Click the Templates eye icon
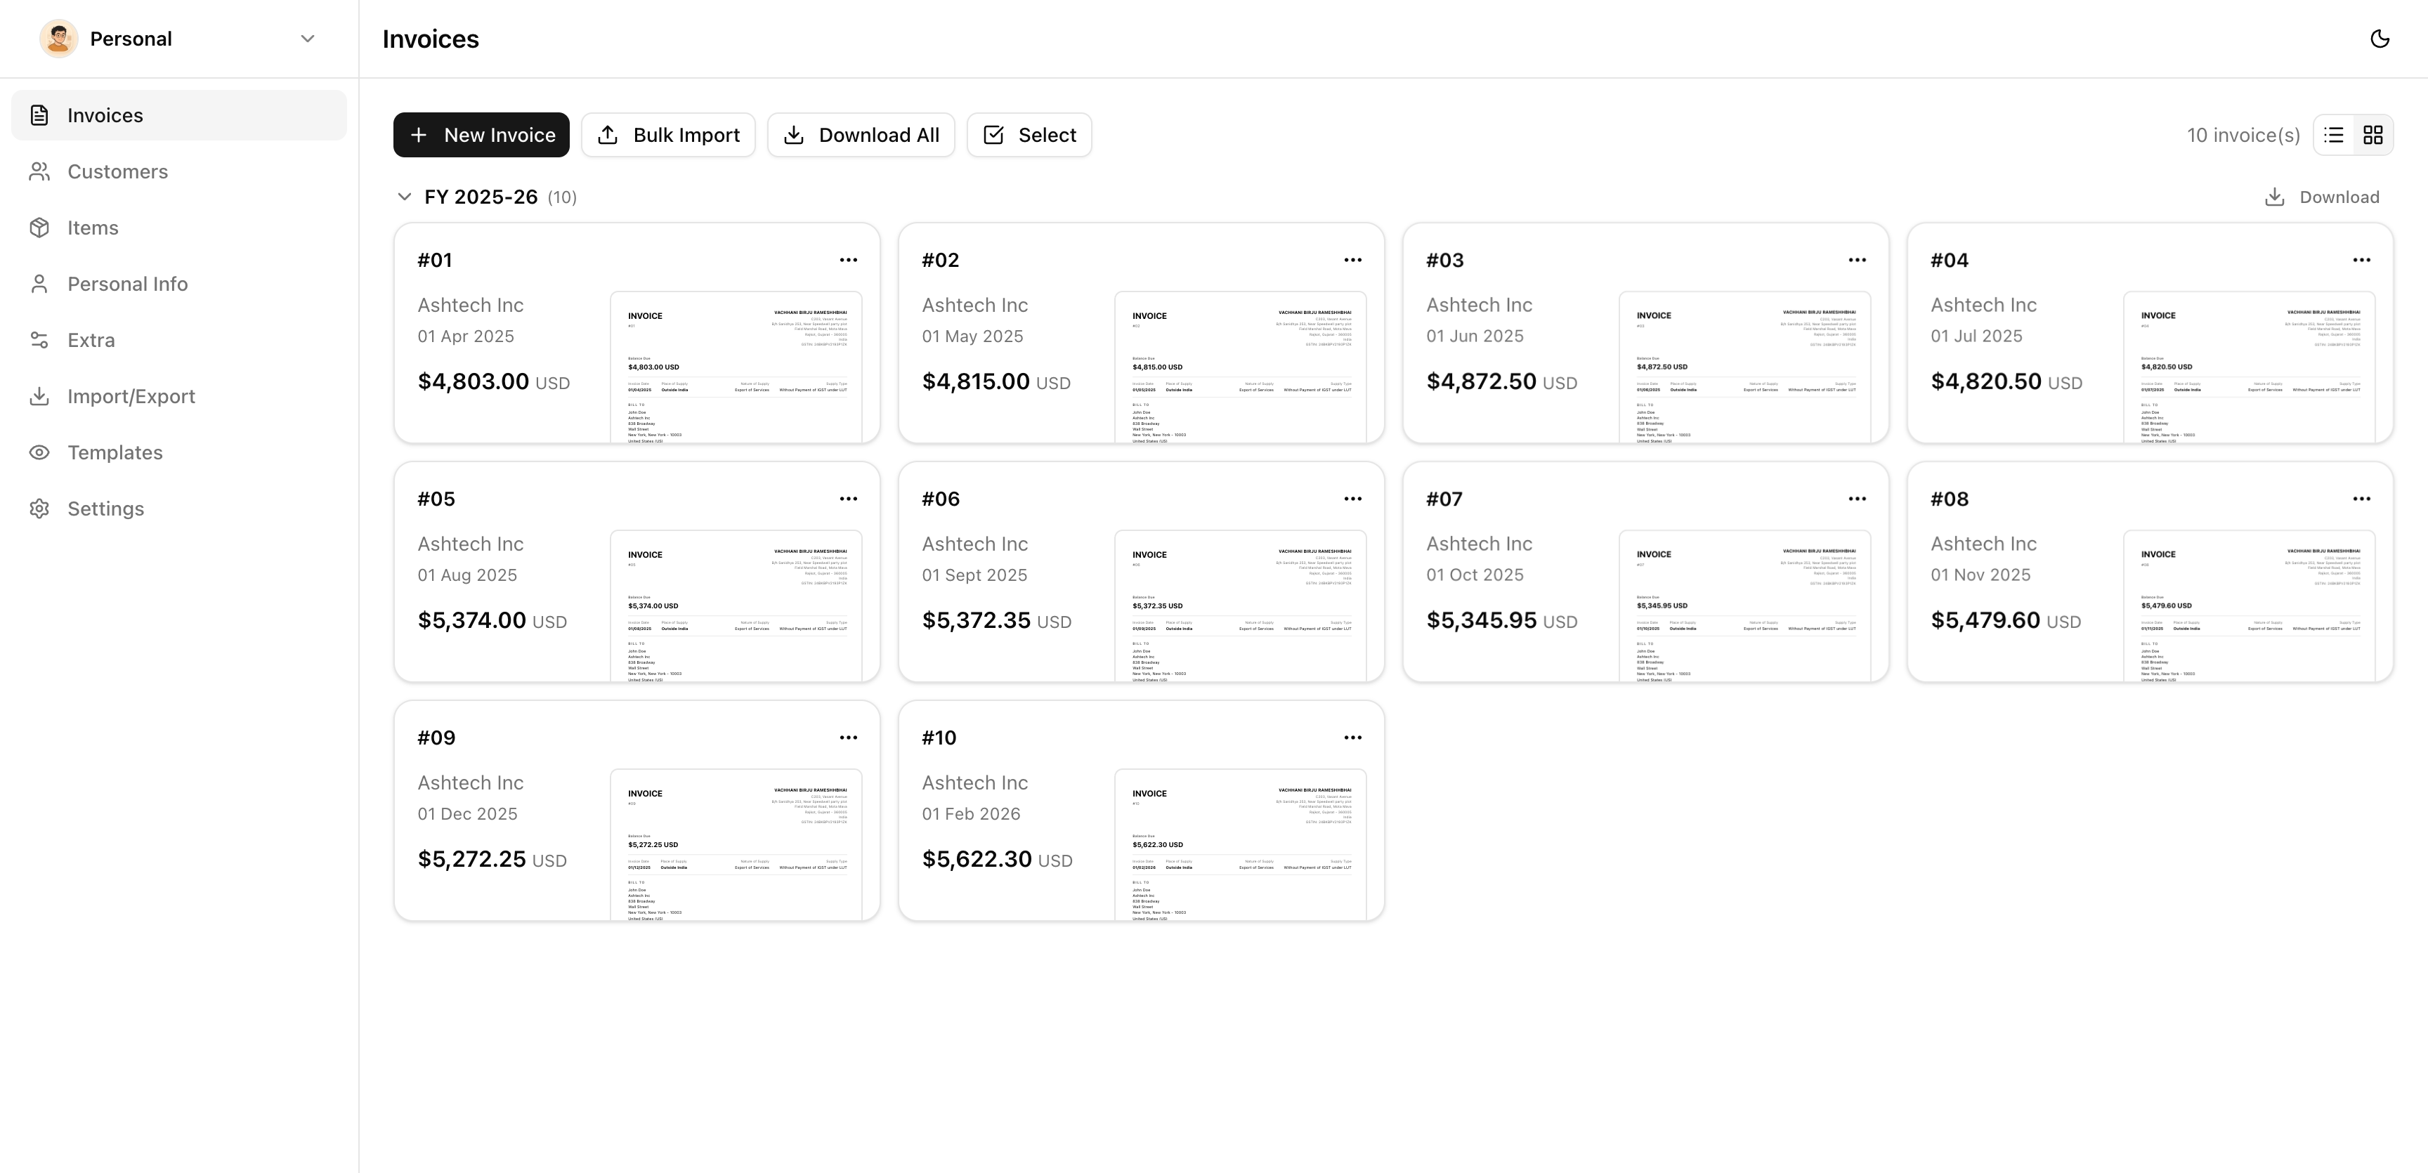This screenshot has height=1173, width=2428. [39, 452]
